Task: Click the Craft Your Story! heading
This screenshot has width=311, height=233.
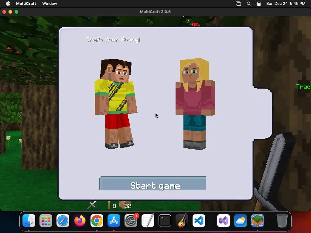Action: click(113, 40)
